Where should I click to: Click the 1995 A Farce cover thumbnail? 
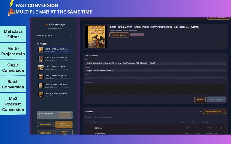tap(41, 86)
